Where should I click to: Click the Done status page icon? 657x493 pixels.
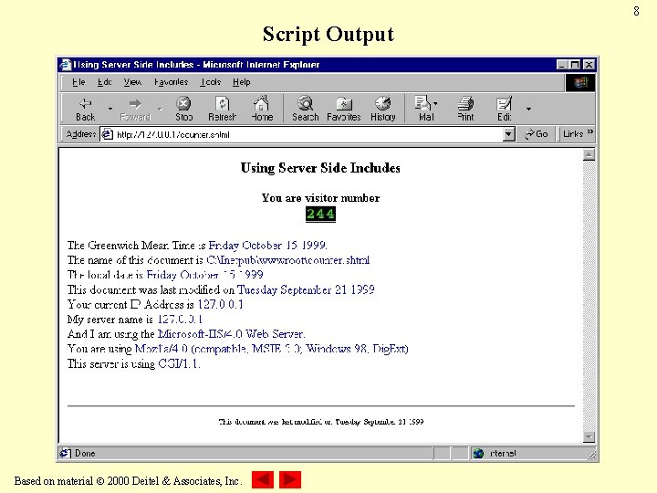(x=65, y=453)
